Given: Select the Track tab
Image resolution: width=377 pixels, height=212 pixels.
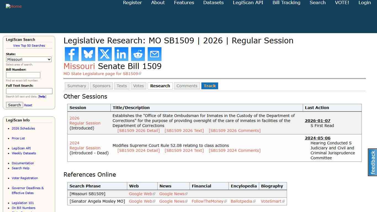Looking at the screenshot, I should pos(210,86).
